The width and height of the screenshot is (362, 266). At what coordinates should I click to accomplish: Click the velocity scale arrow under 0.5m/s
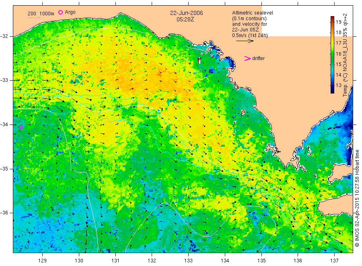pyautogui.click(x=245, y=41)
